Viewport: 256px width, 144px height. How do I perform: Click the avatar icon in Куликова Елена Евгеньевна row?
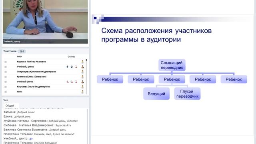[83, 77]
